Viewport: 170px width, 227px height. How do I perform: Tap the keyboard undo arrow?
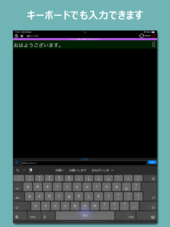18,170
